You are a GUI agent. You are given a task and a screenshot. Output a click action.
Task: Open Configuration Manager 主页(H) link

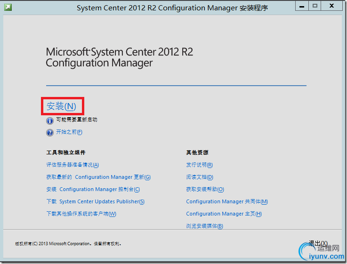[x=224, y=214]
